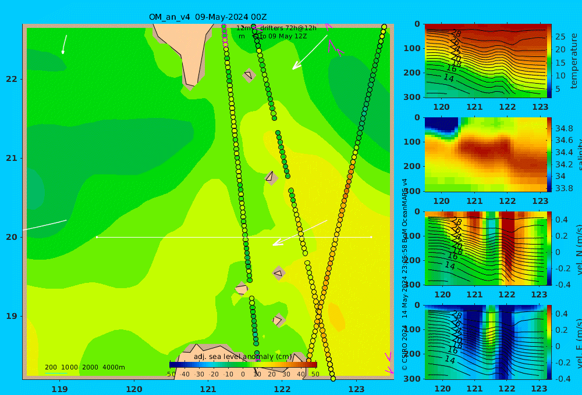The width and height of the screenshot is (582, 395).
Task: Click the 'to 09 May 12Z' text
Action: tap(283, 37)
